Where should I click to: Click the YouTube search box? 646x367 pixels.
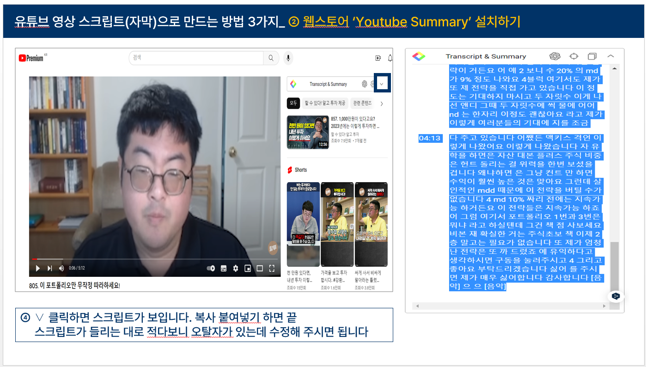pyautogui.click(x=196, y=58)
